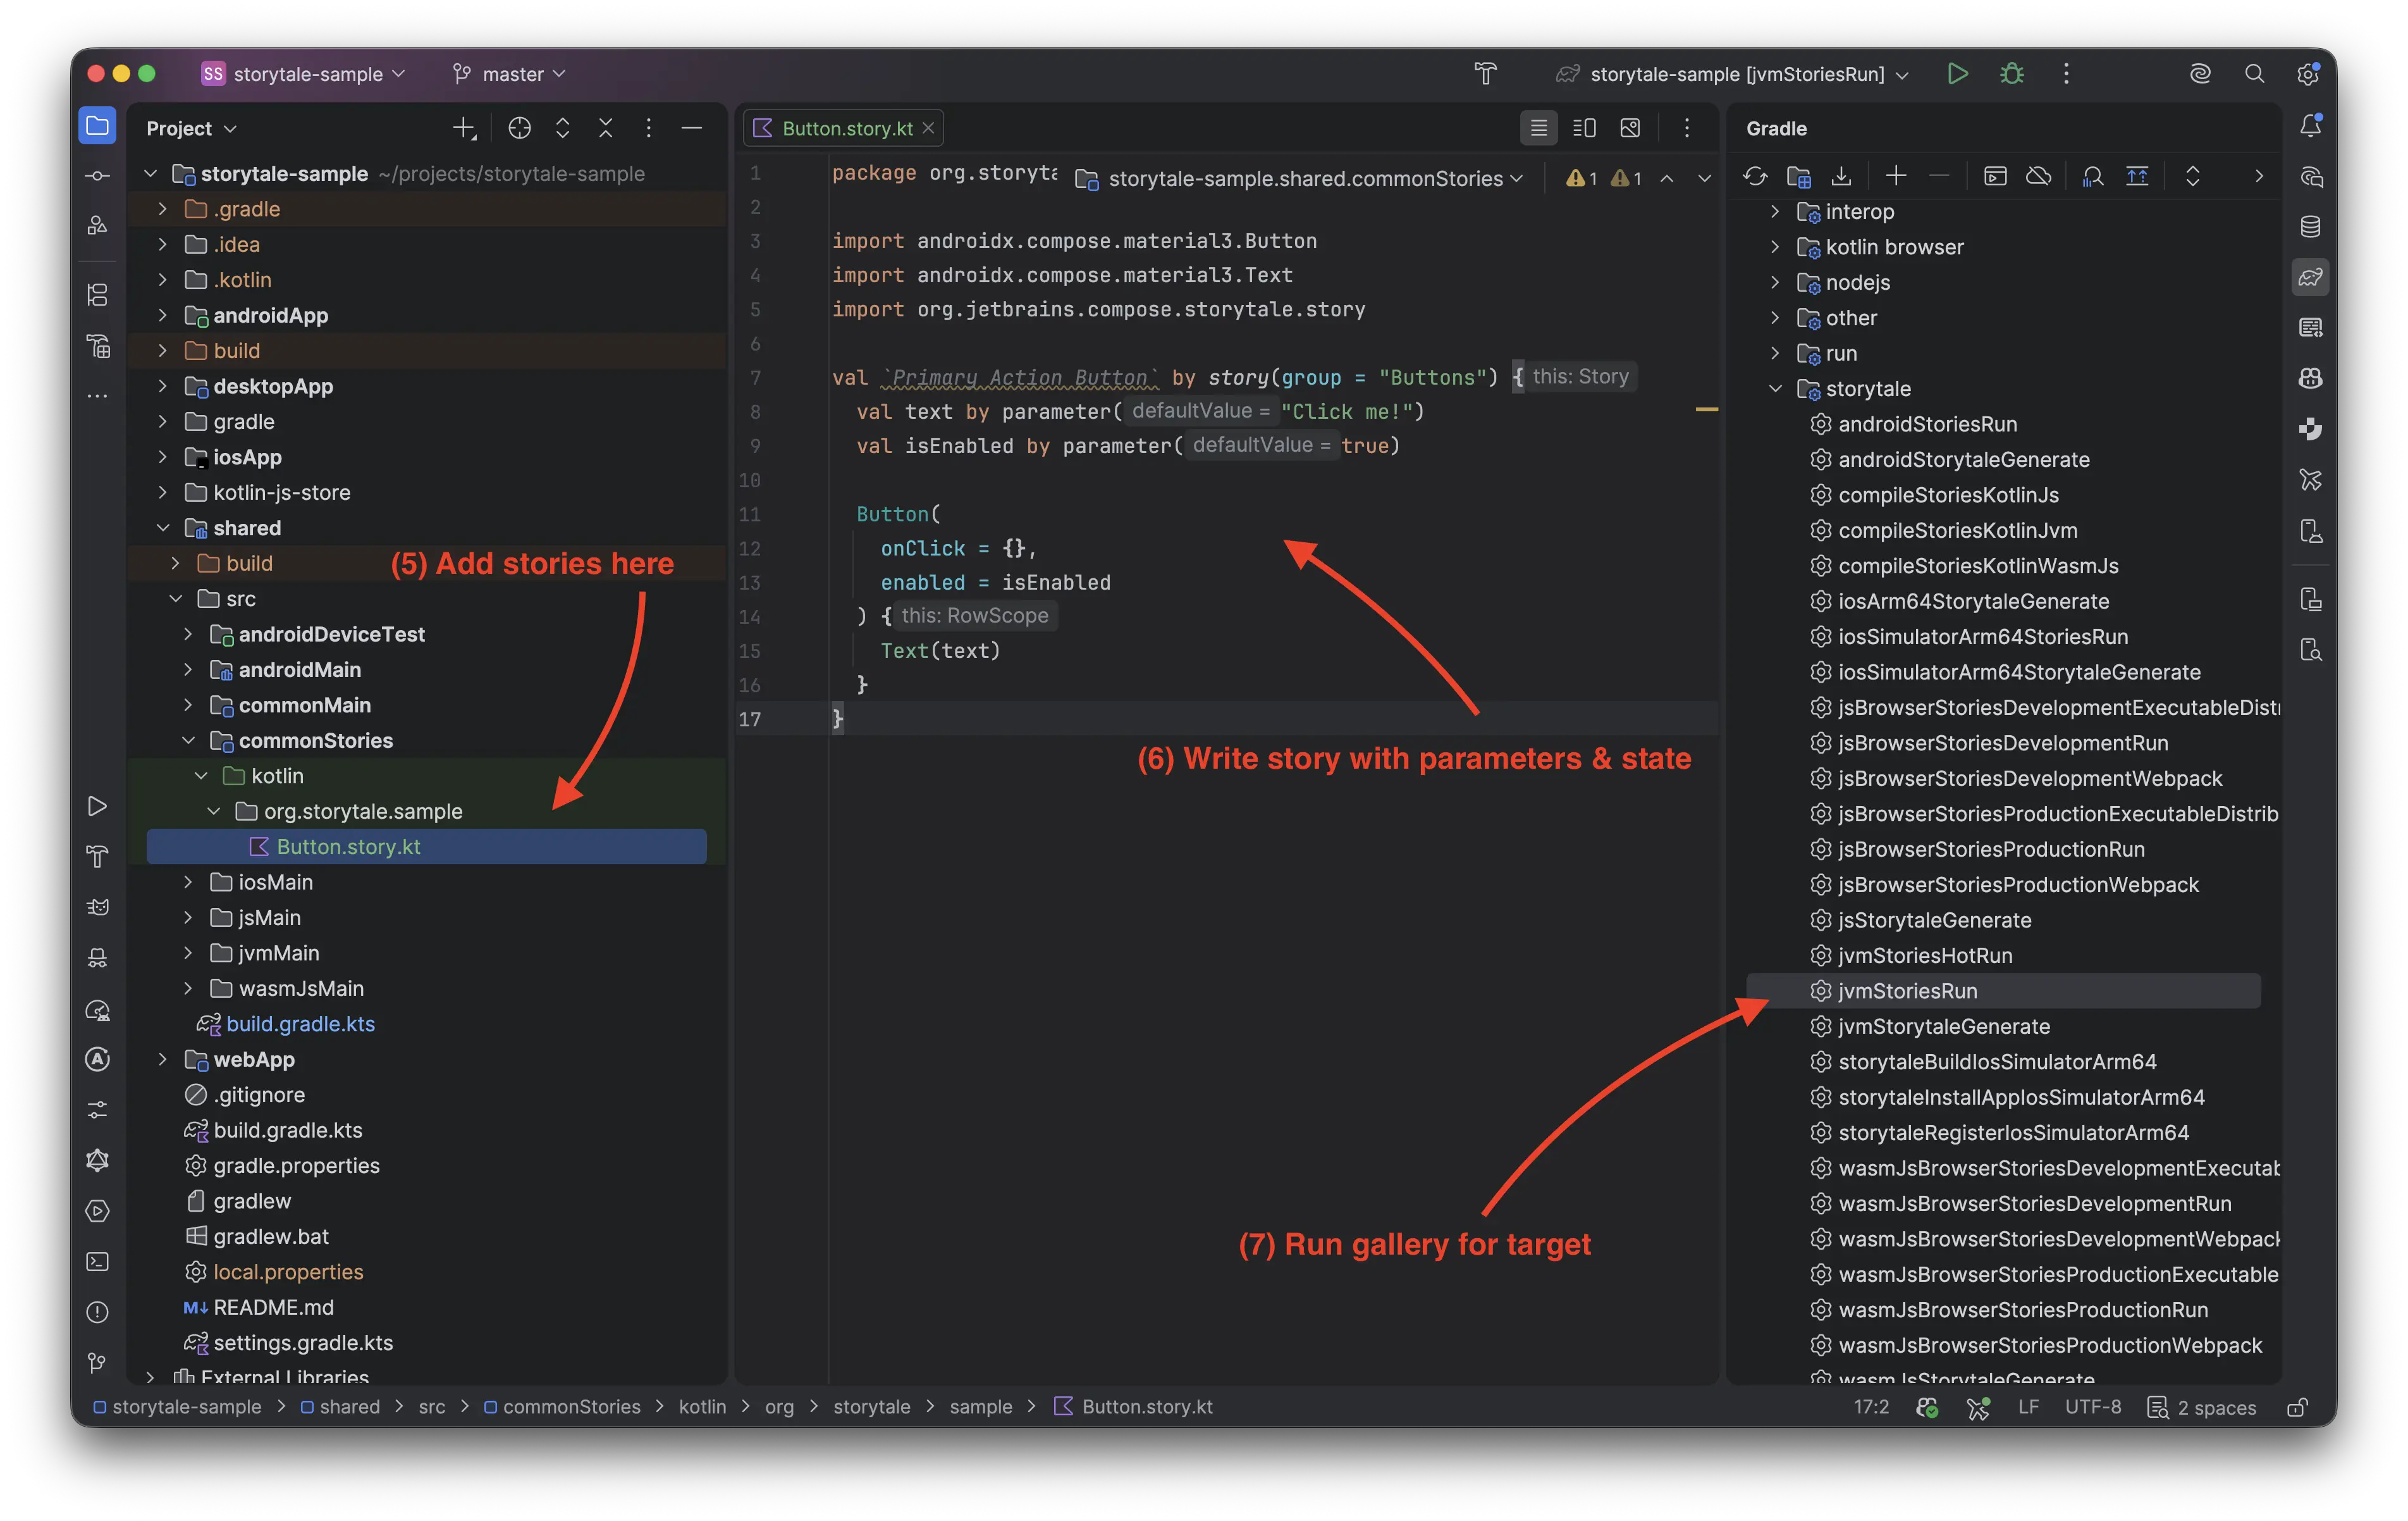Viewport: 2408px width, 1521px height.
Task: Open the Database tool window icon
Action: pyautogui.click(x=2310, y=227)
